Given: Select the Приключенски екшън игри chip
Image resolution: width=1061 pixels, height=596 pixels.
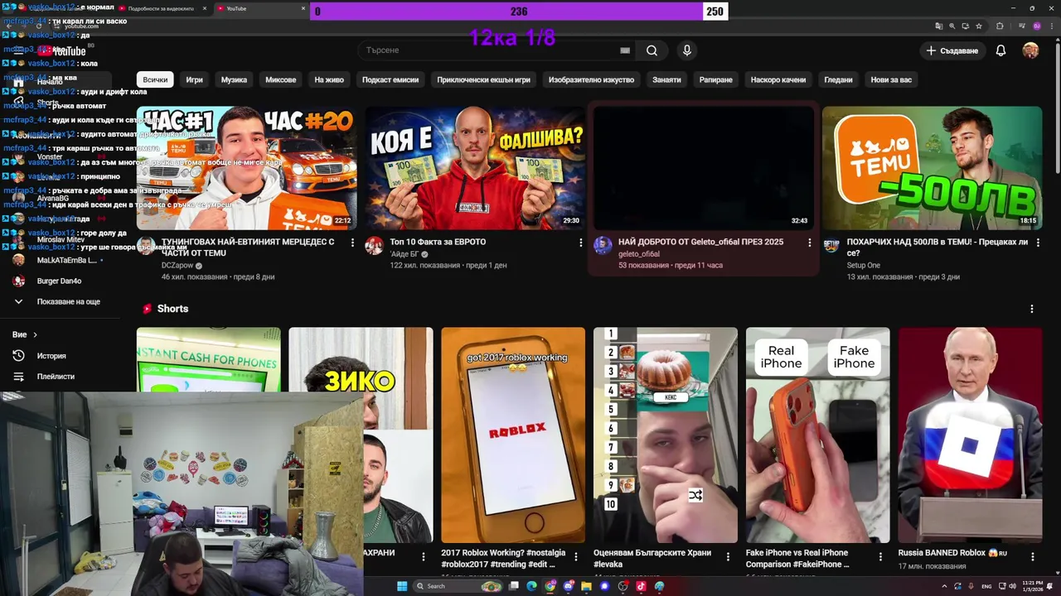Looking at the screenshot, I should click(483, 79).
